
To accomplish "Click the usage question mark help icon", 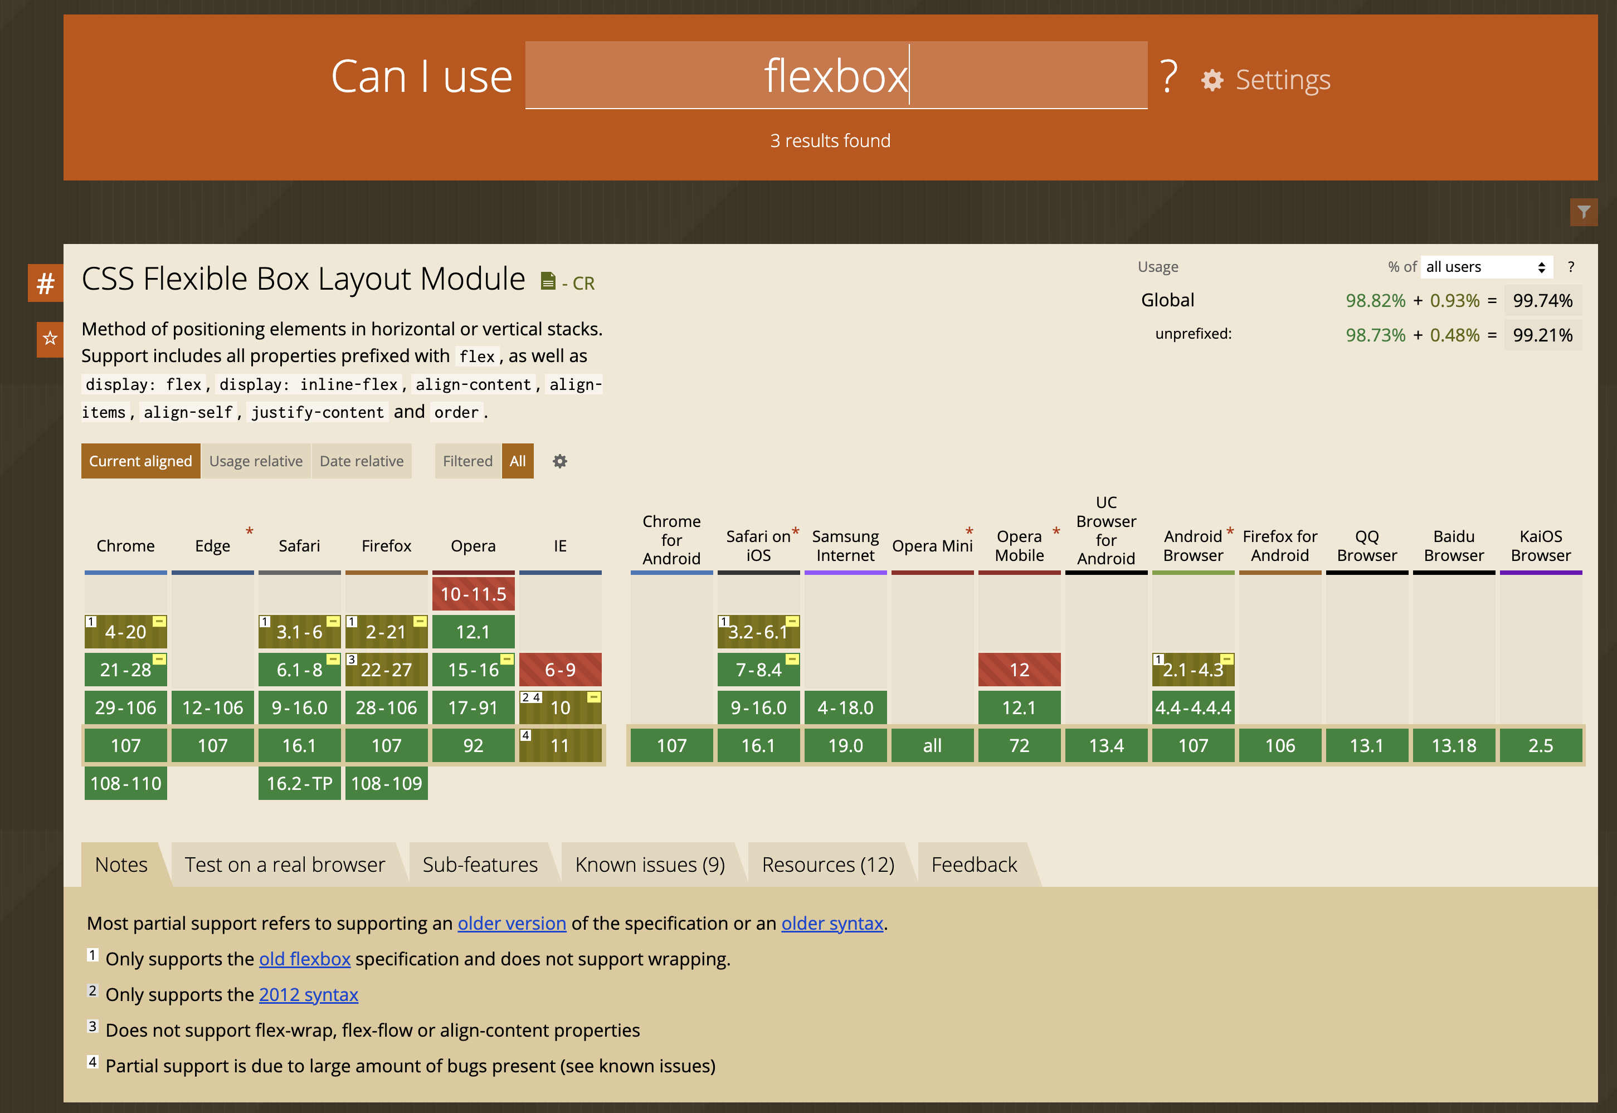I will tap(1570, 267).
